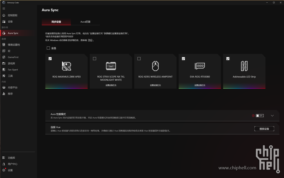Check the ROG KERIS WIRELESS AIMPOINT checkbox
284x178 pixels.
click(139, 59)
